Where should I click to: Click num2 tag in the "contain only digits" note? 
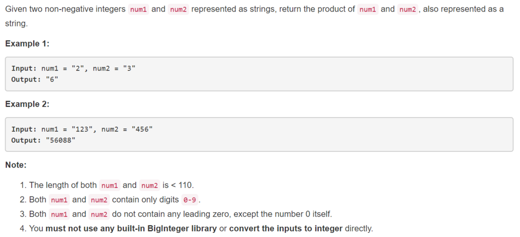[99, 200]
